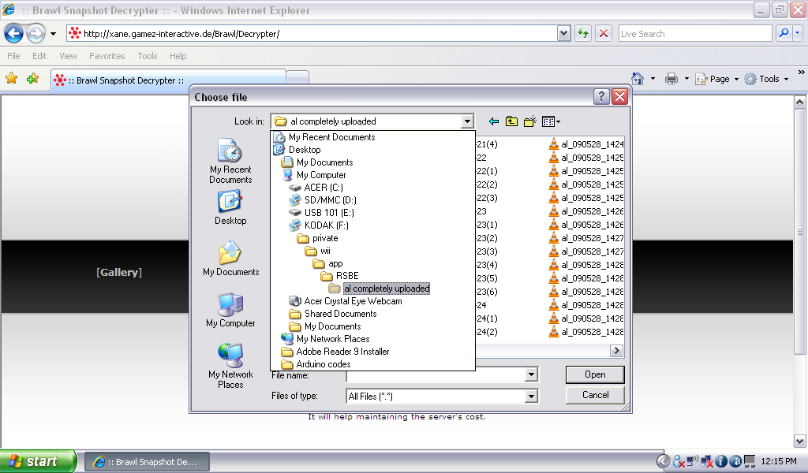Image resolution: width=808 pixels, height=473 pixels.
Task: Click the address bar with the Decrypter URL
Action: (x=312, y=34)
